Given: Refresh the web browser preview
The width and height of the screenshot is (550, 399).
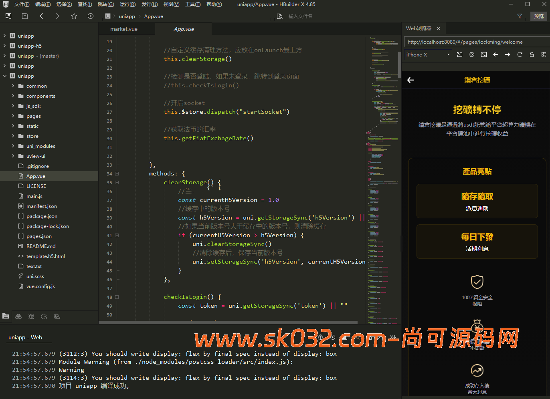Looking at the screenshot, I should pos(520,54).
